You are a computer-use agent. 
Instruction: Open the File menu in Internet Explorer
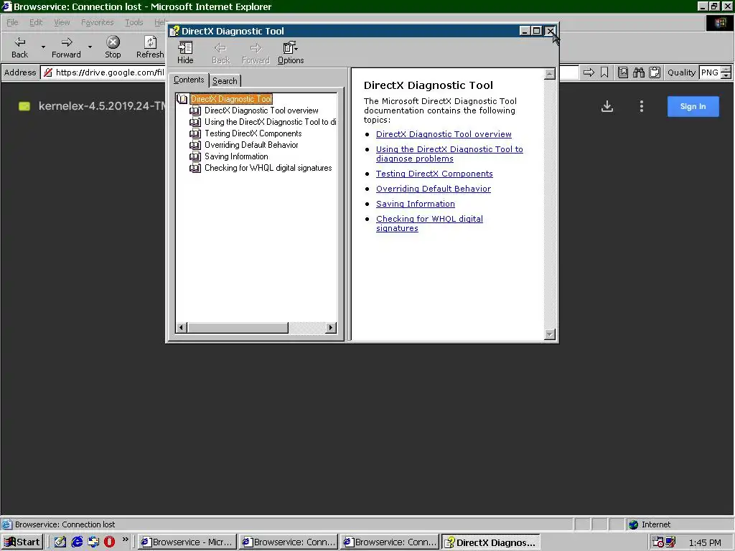pos(12,22)
